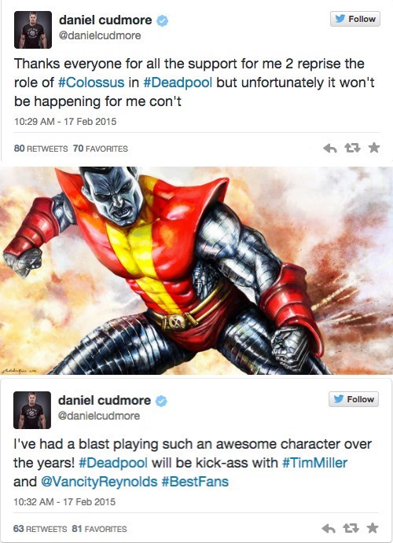Click verified badge in the second tweet header
The width and height of the screenshot is (393, 543).
[161, 401]
